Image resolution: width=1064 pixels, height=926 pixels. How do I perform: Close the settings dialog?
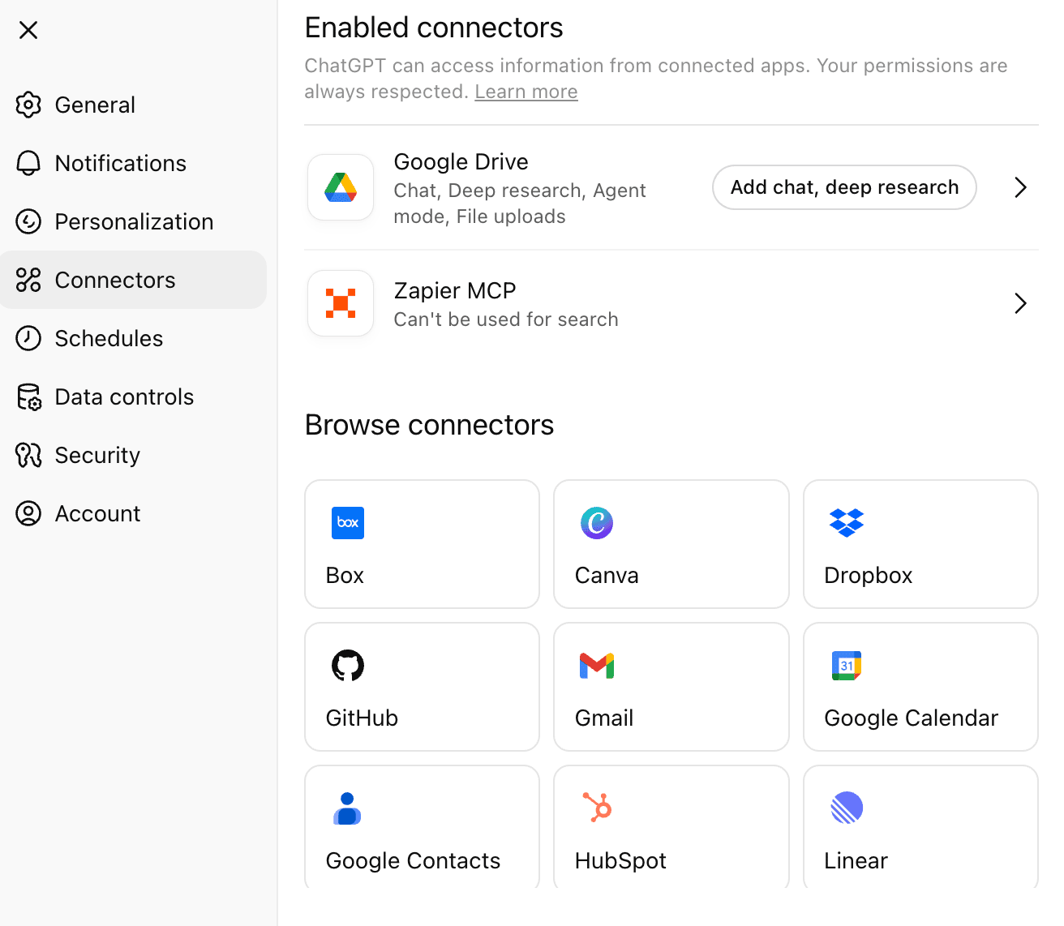[28, 30]
